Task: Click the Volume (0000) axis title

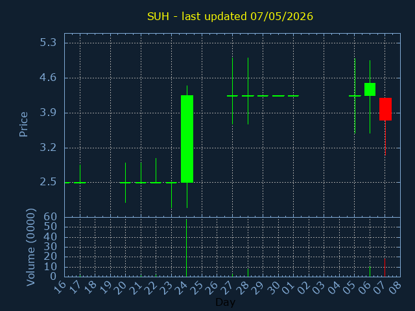Action: pos(30,247)
